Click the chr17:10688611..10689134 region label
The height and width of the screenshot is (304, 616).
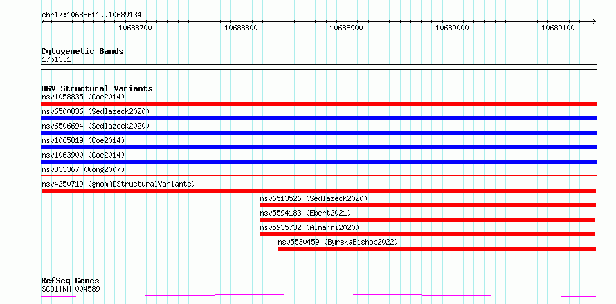[x=91, y=15]
